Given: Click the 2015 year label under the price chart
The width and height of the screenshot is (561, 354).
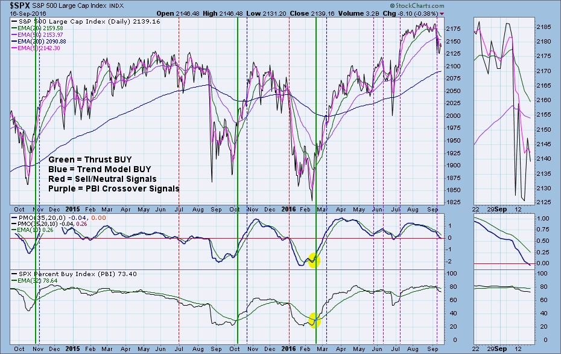Looking at the screenshot, I should (x=72, y=209).
